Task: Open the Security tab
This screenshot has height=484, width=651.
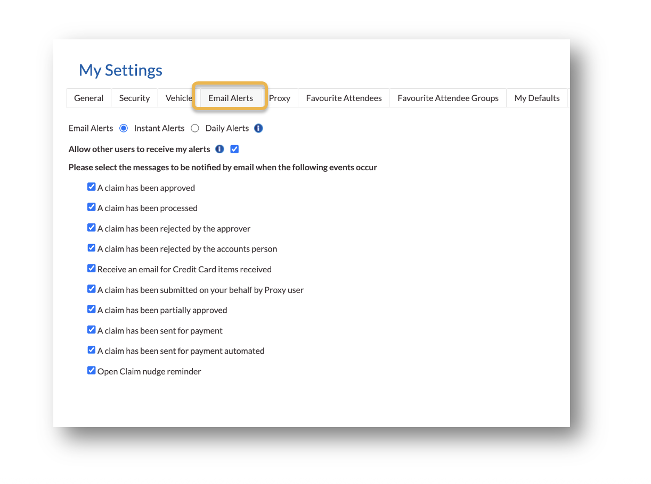Action: pyautogui.click(x=135, y=98)
